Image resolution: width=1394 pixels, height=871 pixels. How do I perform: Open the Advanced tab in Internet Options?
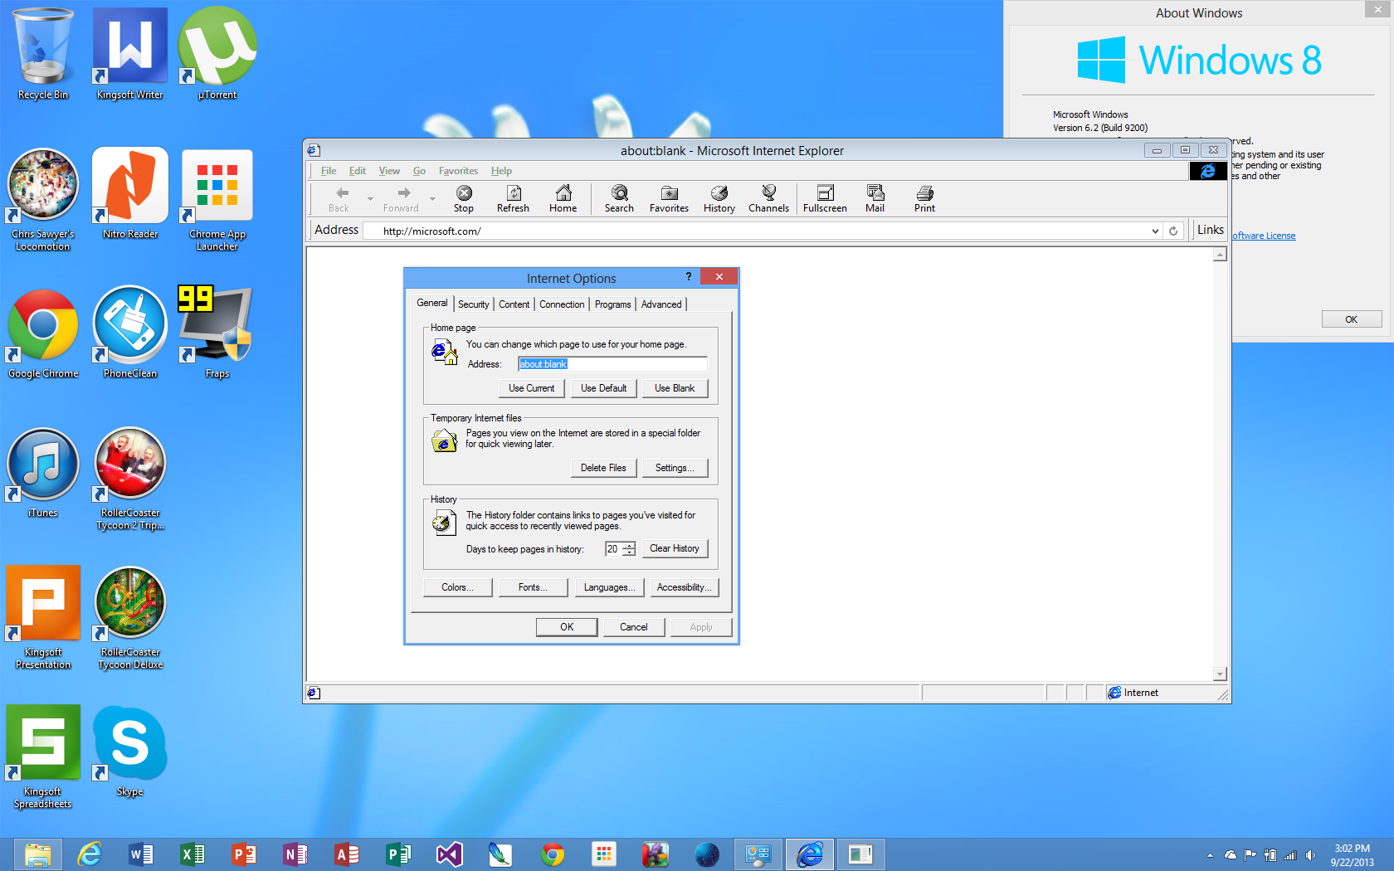pos(661,304)
